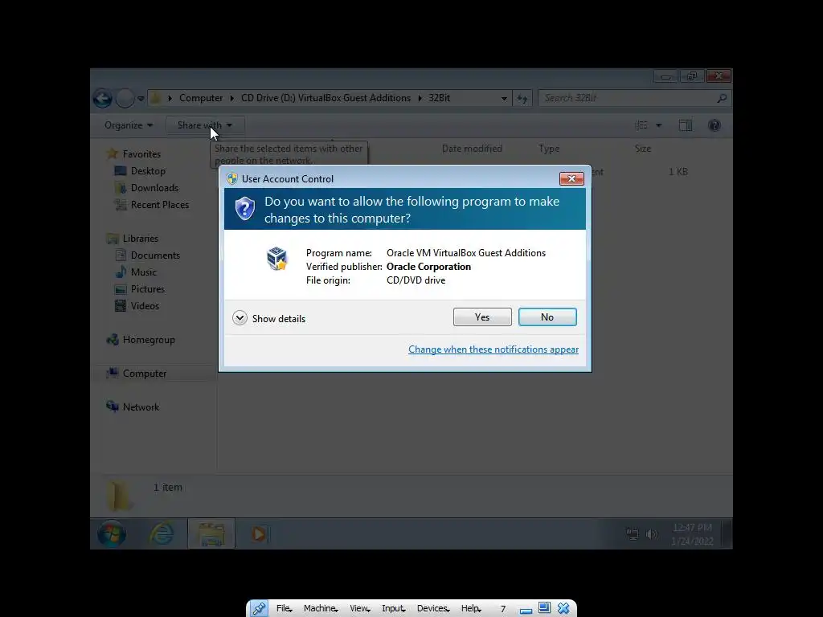823x617 pixels.
Task: Launch Windows Media Player from taskbar
Action: [x=258, y=534]
